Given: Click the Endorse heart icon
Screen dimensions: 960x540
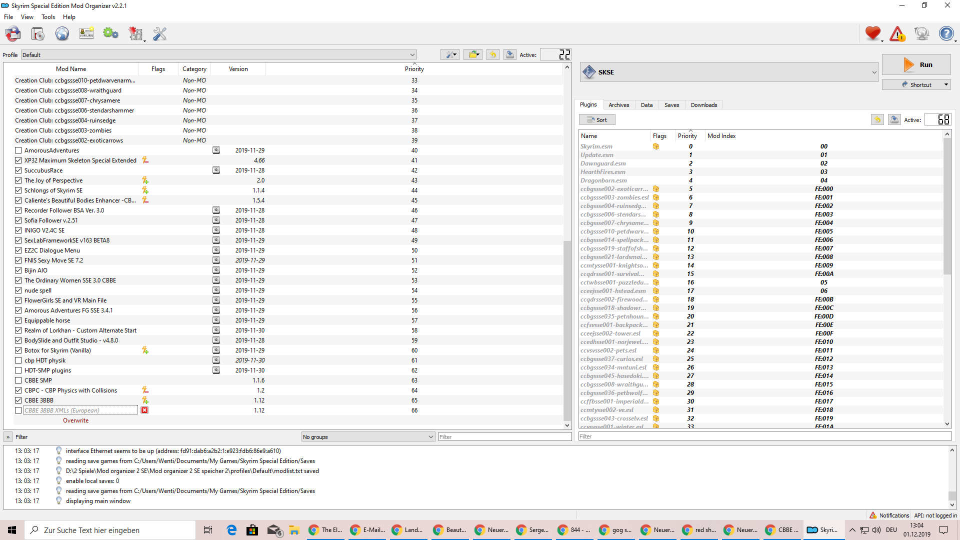Looking at the screenshot, I should 873,33.
